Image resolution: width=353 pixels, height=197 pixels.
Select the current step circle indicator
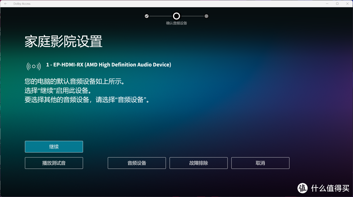pos(176,16)
